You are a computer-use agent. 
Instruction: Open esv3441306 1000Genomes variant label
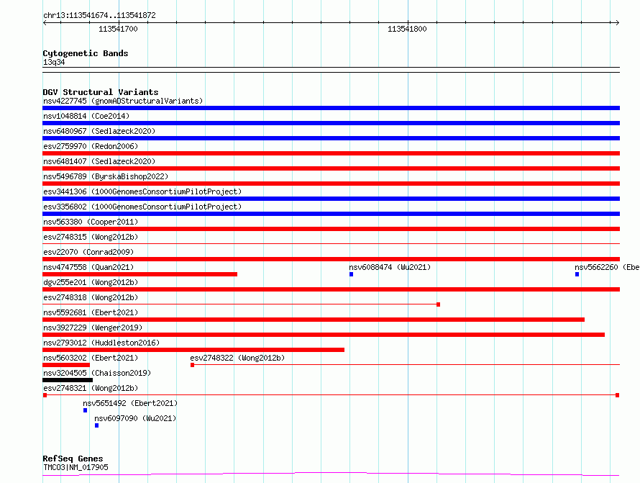click(142, 191)
